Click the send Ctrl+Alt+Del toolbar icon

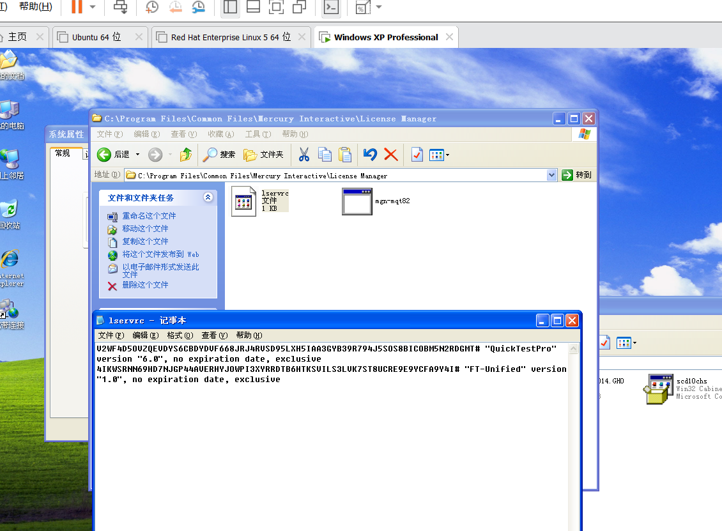tap(121, 7)
